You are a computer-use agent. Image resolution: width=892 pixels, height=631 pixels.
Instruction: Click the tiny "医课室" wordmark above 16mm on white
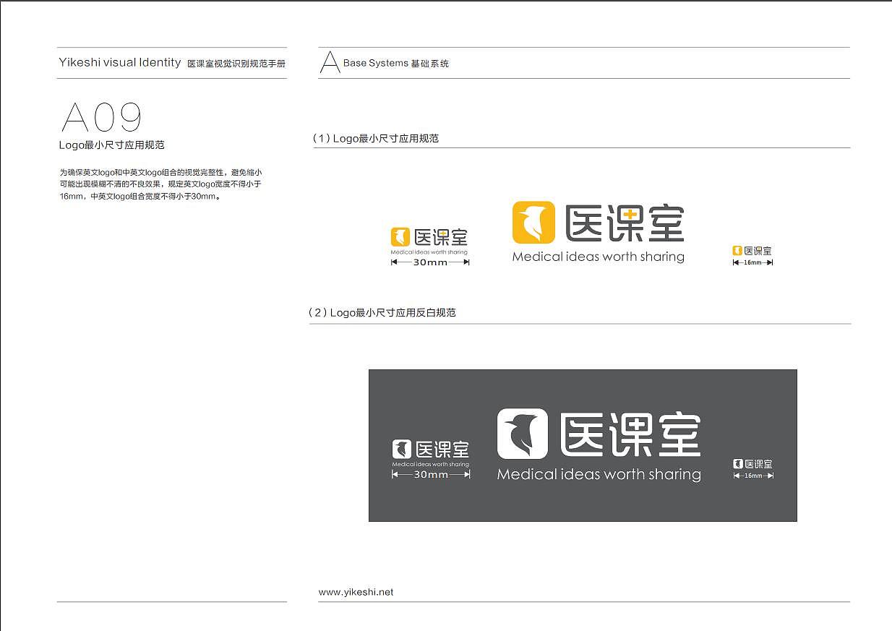[x=758, y=251]
